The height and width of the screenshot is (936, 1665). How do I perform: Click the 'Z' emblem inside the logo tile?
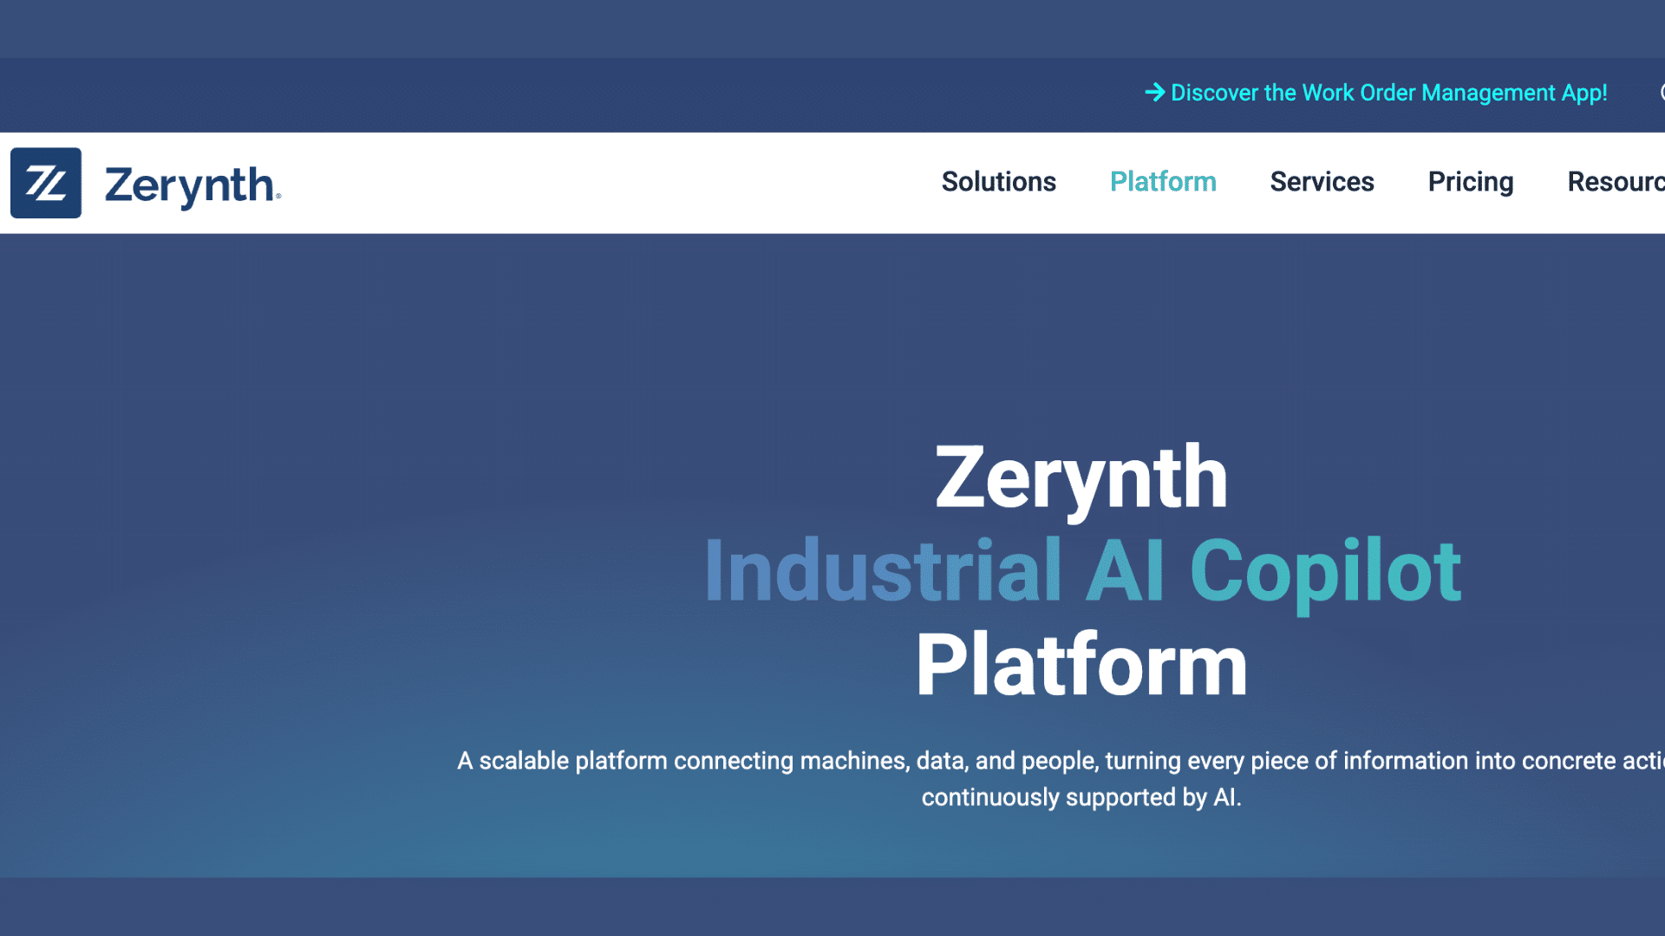pyautogui.click(x=46, y=182)
